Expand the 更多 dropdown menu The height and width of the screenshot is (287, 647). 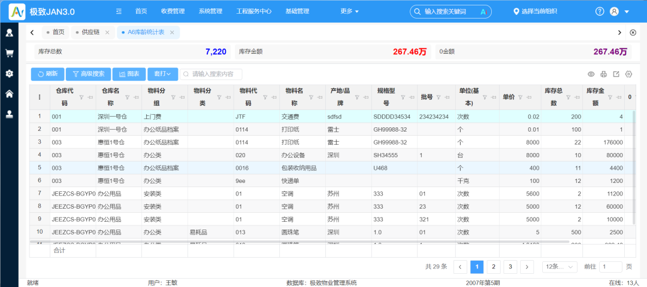pyautogui.click(x=349, y=11)
